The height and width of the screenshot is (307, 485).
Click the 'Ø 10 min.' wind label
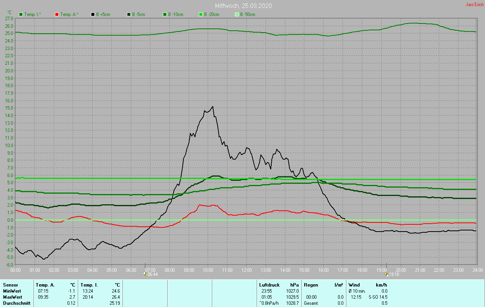tap(357, 291)
